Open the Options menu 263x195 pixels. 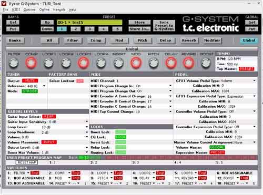(29, 9)
